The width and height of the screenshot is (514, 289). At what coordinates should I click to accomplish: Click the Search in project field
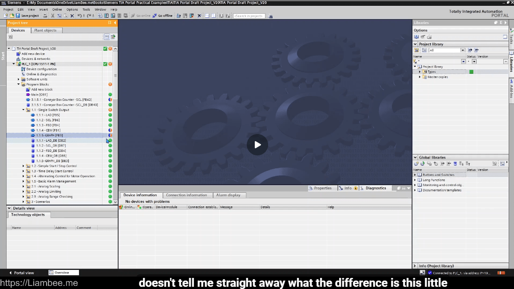click(x=249, y=16)
